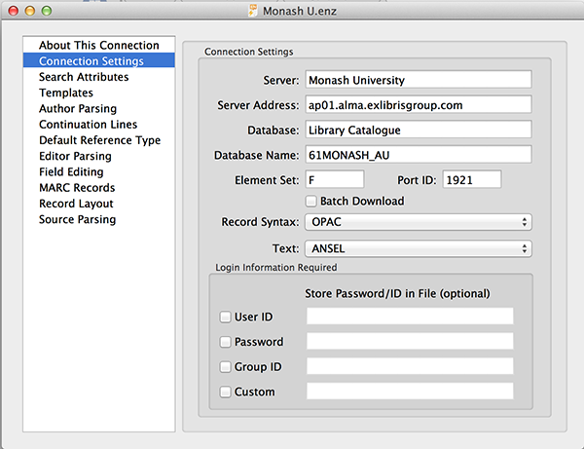Click the User ID text field
Viewport: 584px width, 449px height.
410,316
